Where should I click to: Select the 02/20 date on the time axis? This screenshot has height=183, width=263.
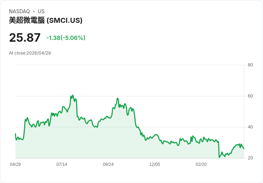[201, 164]
